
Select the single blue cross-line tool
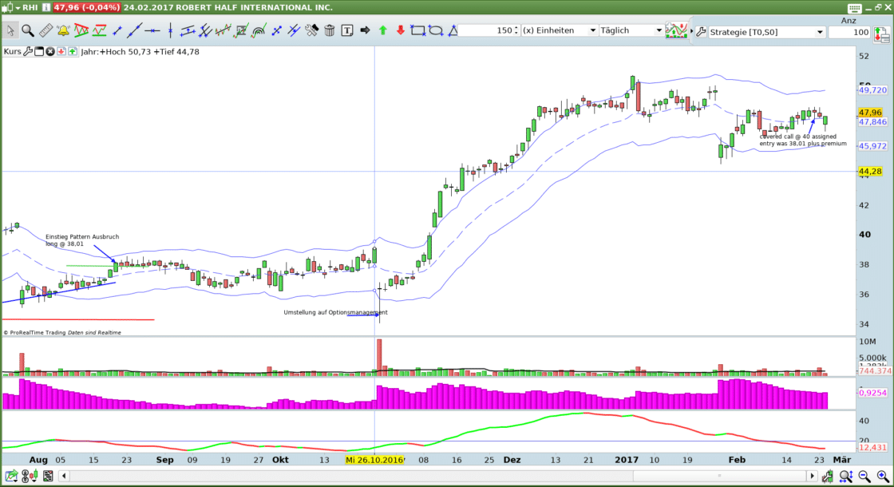click(276, 30)
